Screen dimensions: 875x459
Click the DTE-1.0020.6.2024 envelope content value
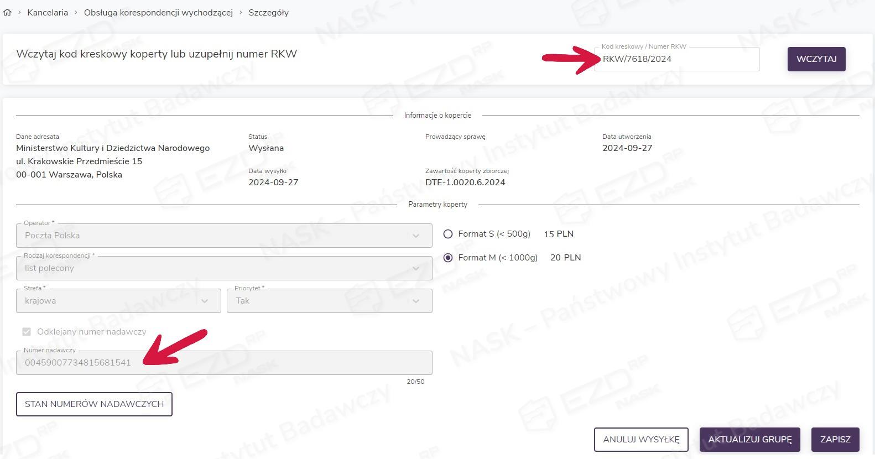pos(465,182)
